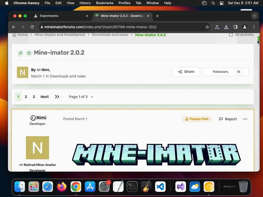The image size is (263, 197).
Task: Select the Mine-imator 2.0.2 tab
Action: point(123,16)
